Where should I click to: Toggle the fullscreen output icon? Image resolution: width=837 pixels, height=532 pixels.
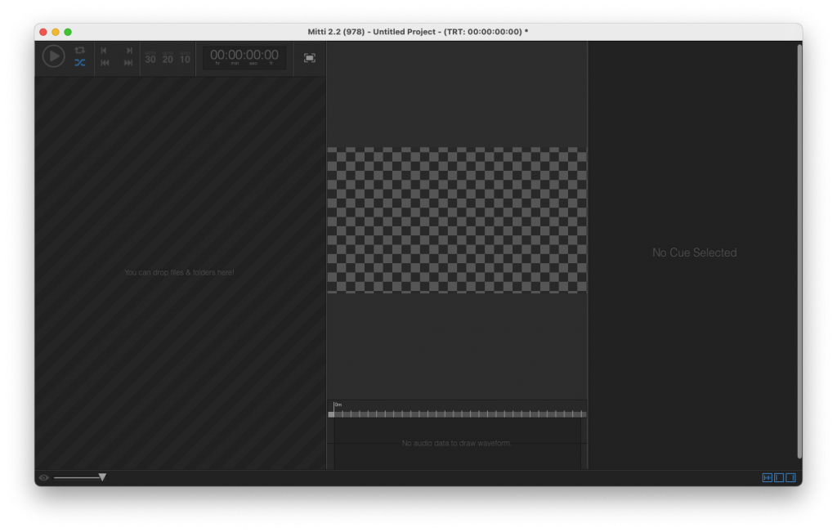(x=310, y=58)
